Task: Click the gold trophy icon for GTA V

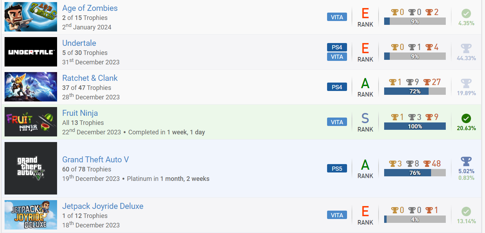Action: pyautogui.click(x=393, y=164)
